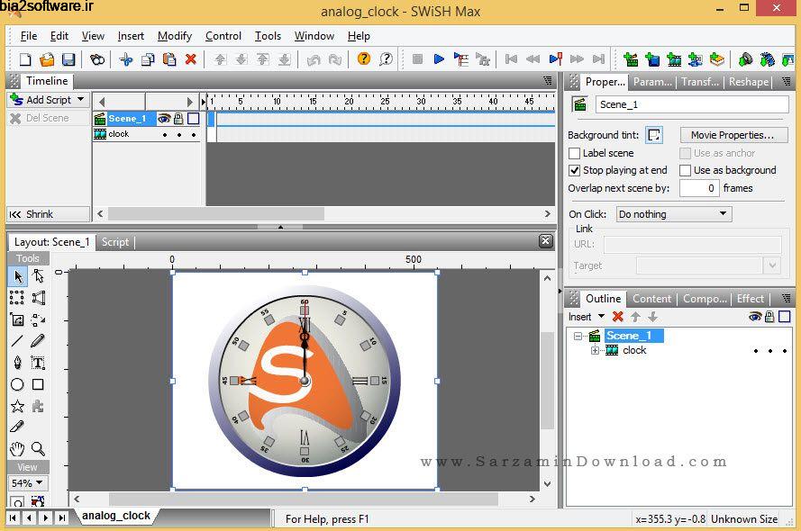
Task: Enable the Label scene checkbox
Action: [574, 153]
